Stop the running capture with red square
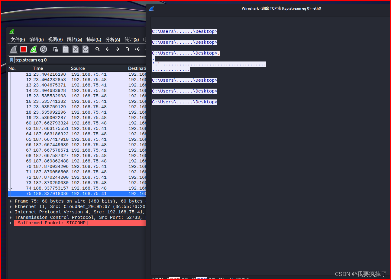The image size is (391, 280). tap(24, 49)
